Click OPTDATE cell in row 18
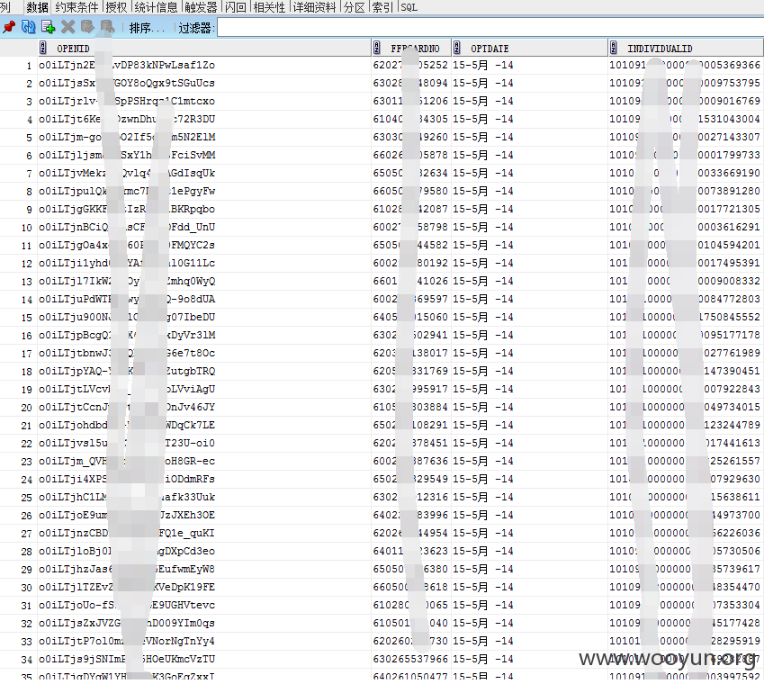Image resolution: width=764 pixels, height=684 pixels. [530, 371]
